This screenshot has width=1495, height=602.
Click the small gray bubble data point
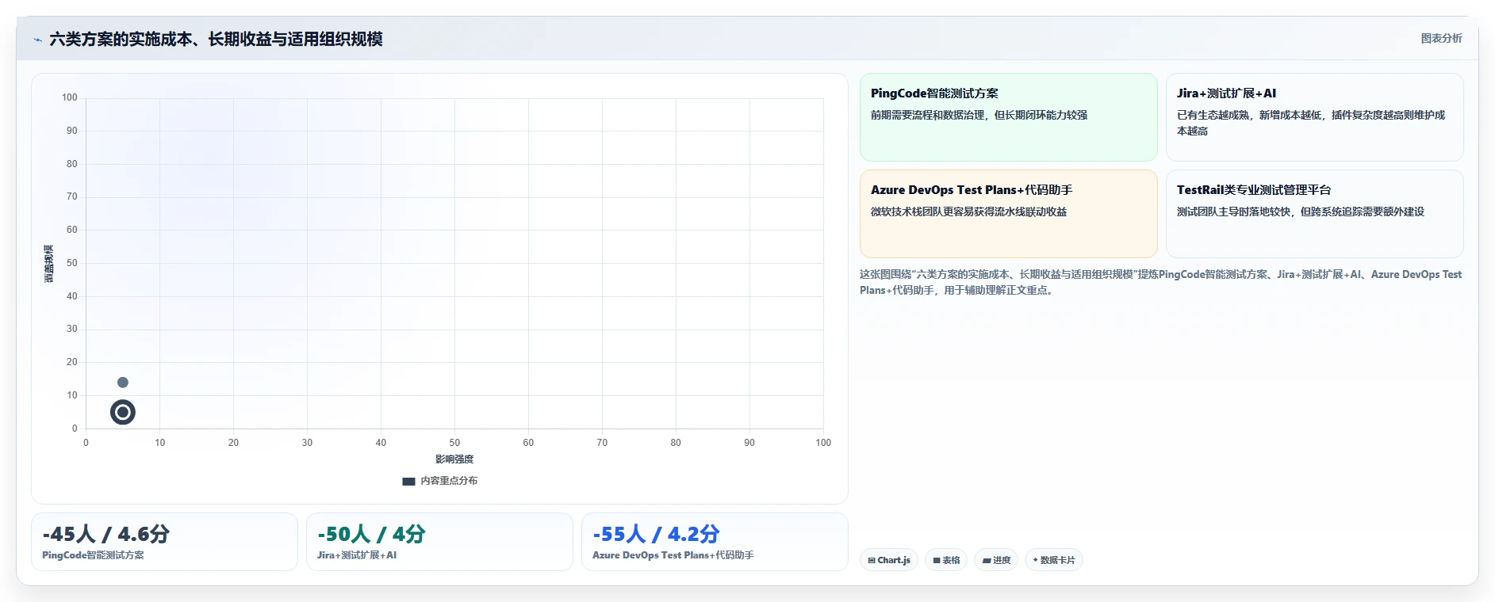(x=123, y=383)
